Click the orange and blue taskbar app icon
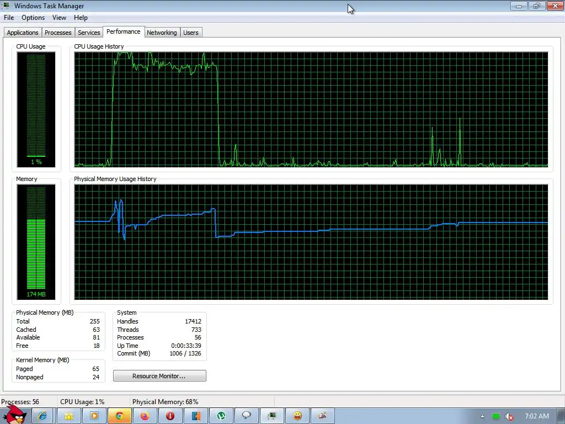The height and width of the screenshot is (424, 565). point(196,416)
